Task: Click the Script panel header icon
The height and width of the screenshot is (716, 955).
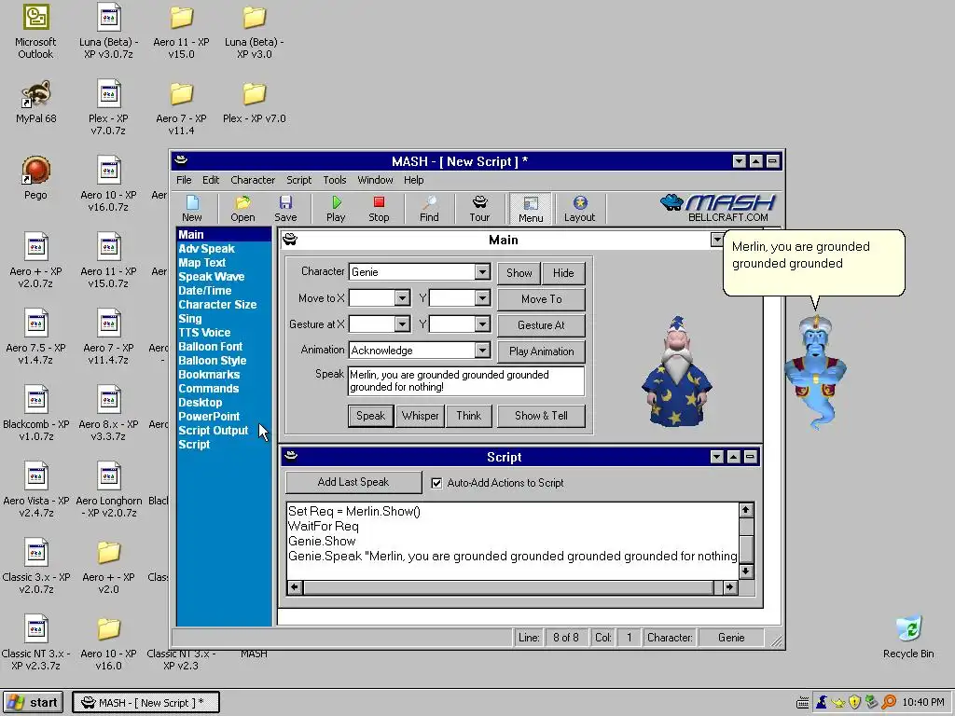Action: 291,456
